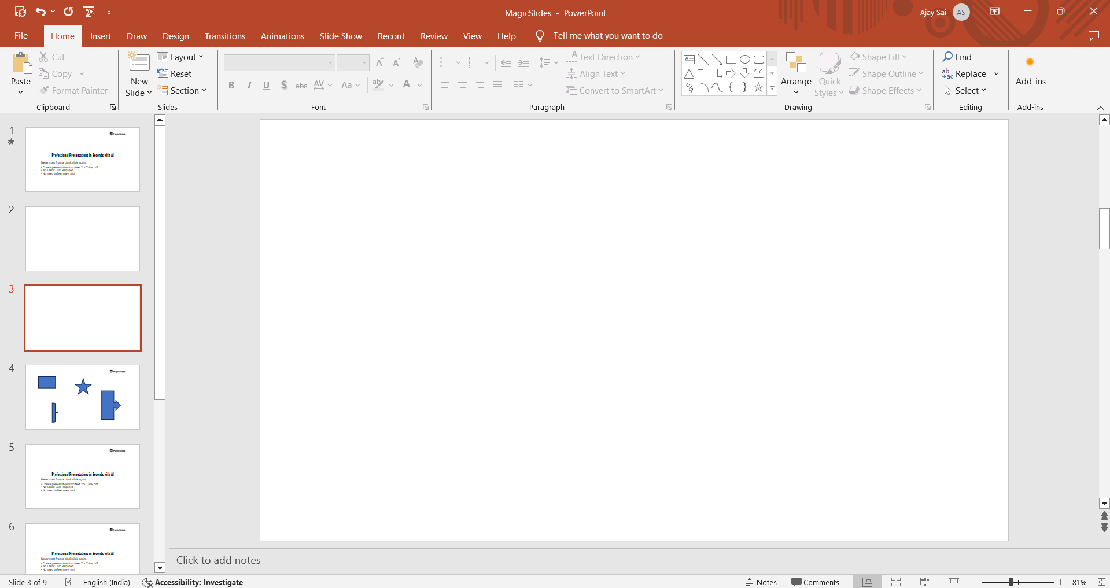This screenshot has height=588, width=1110.
Task: Expand the Select dropdown in Editing
Action: pyautogui.click(x=965, y=91)
